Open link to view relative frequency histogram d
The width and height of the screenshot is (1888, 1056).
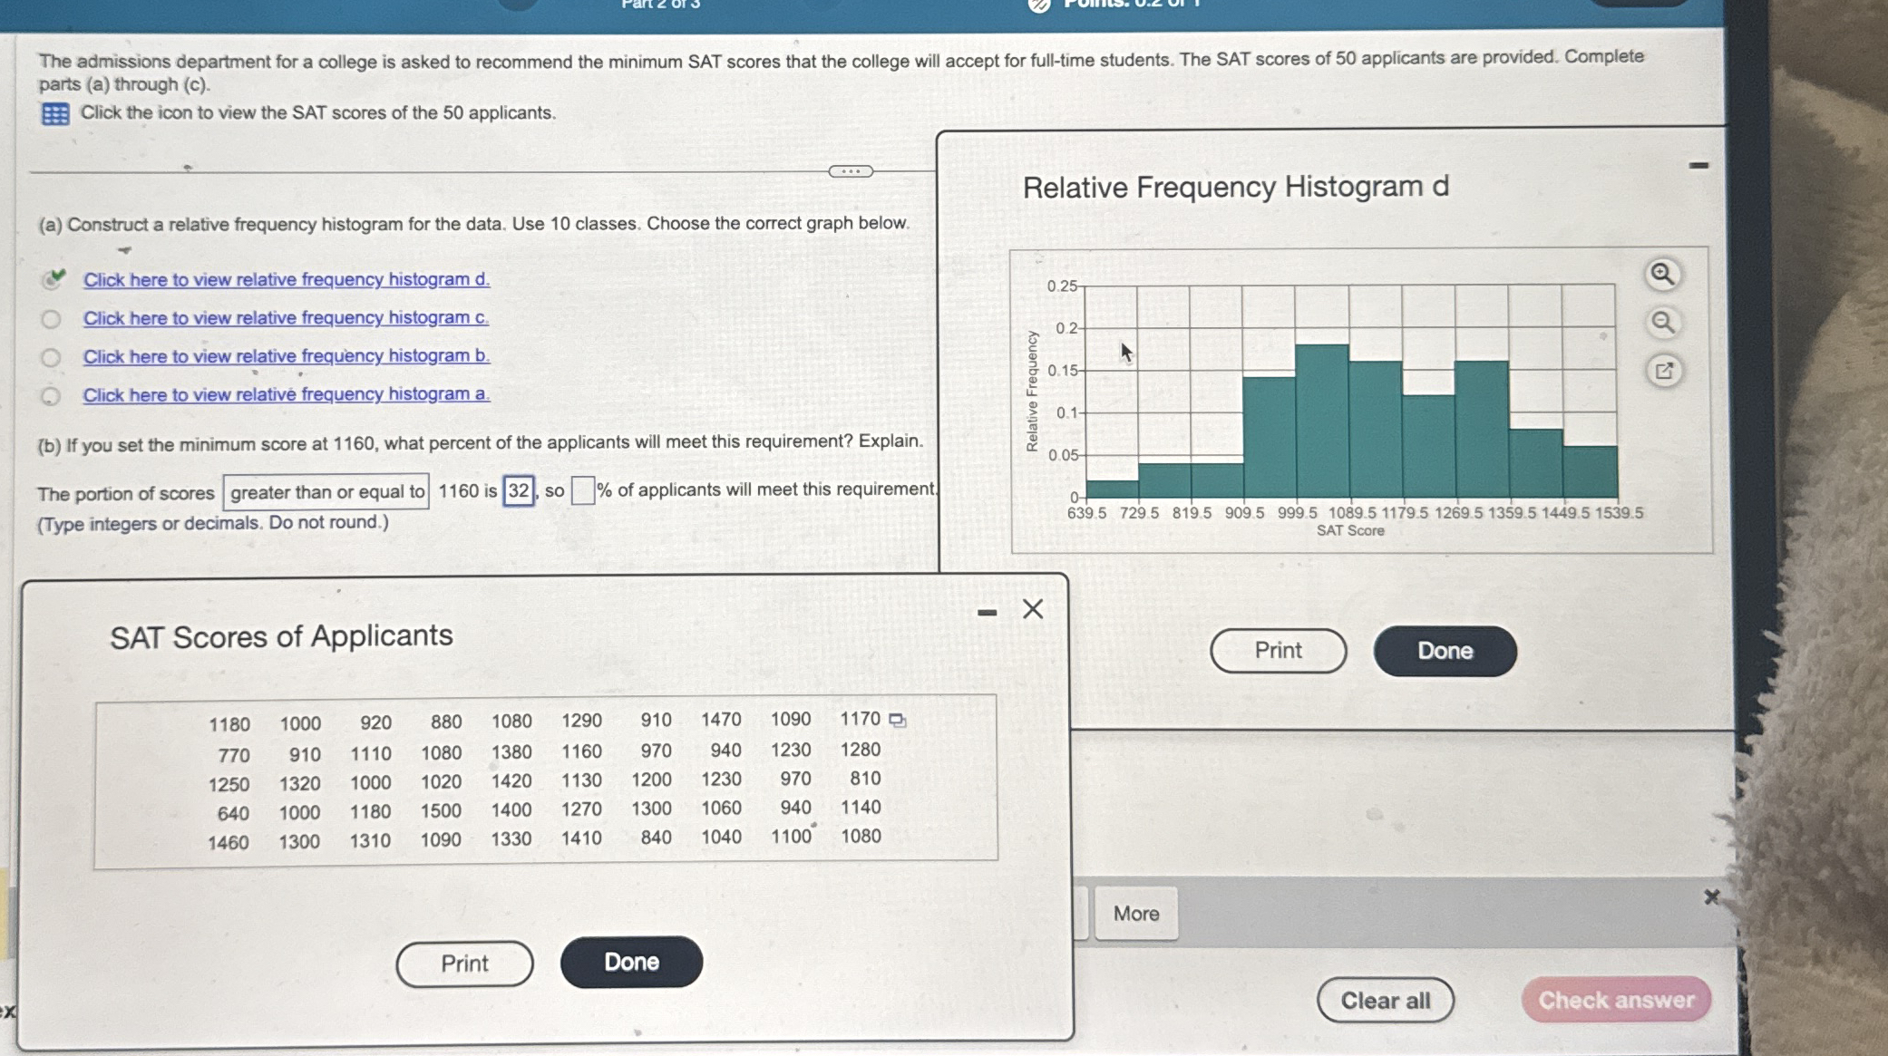coord(287,279)
